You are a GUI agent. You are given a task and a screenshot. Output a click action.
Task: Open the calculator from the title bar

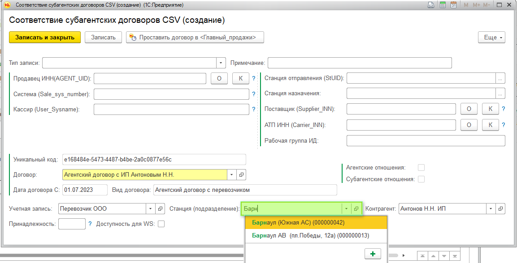coord(443,5)
